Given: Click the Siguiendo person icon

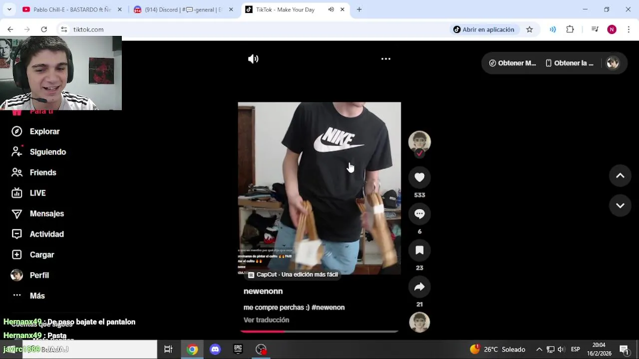Looking at the screenshot, I should (x=17, y=152).
